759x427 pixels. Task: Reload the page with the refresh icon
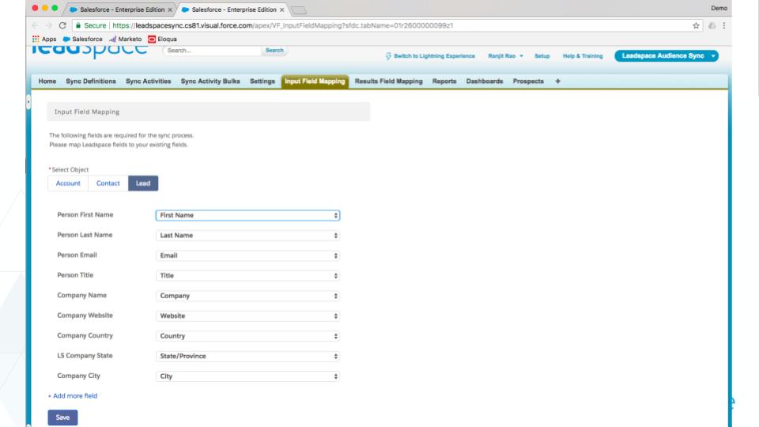point(62,25)
